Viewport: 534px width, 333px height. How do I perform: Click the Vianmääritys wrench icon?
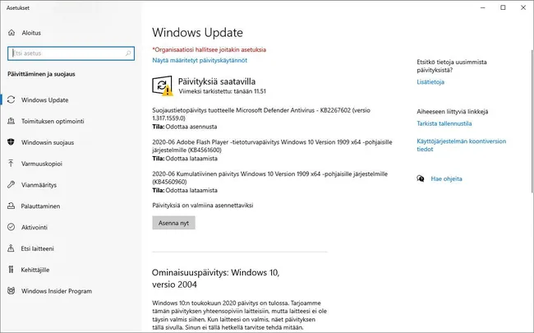click(x=12, y=185)
